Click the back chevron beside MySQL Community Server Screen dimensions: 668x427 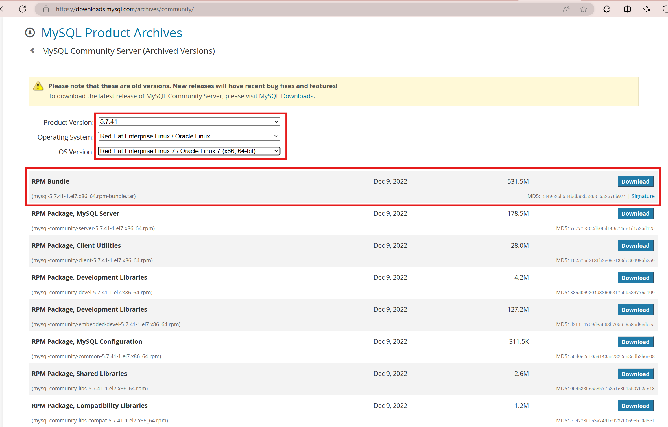[x=33, y=51]
